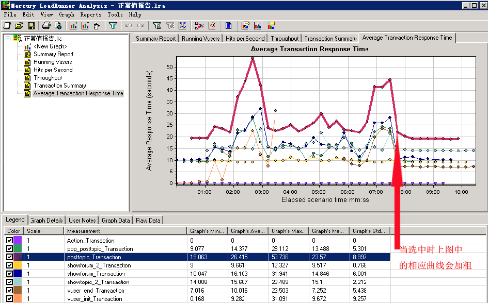Select <New Graph> in the tree
Viewport: 488px width, 303px height.
50,46
